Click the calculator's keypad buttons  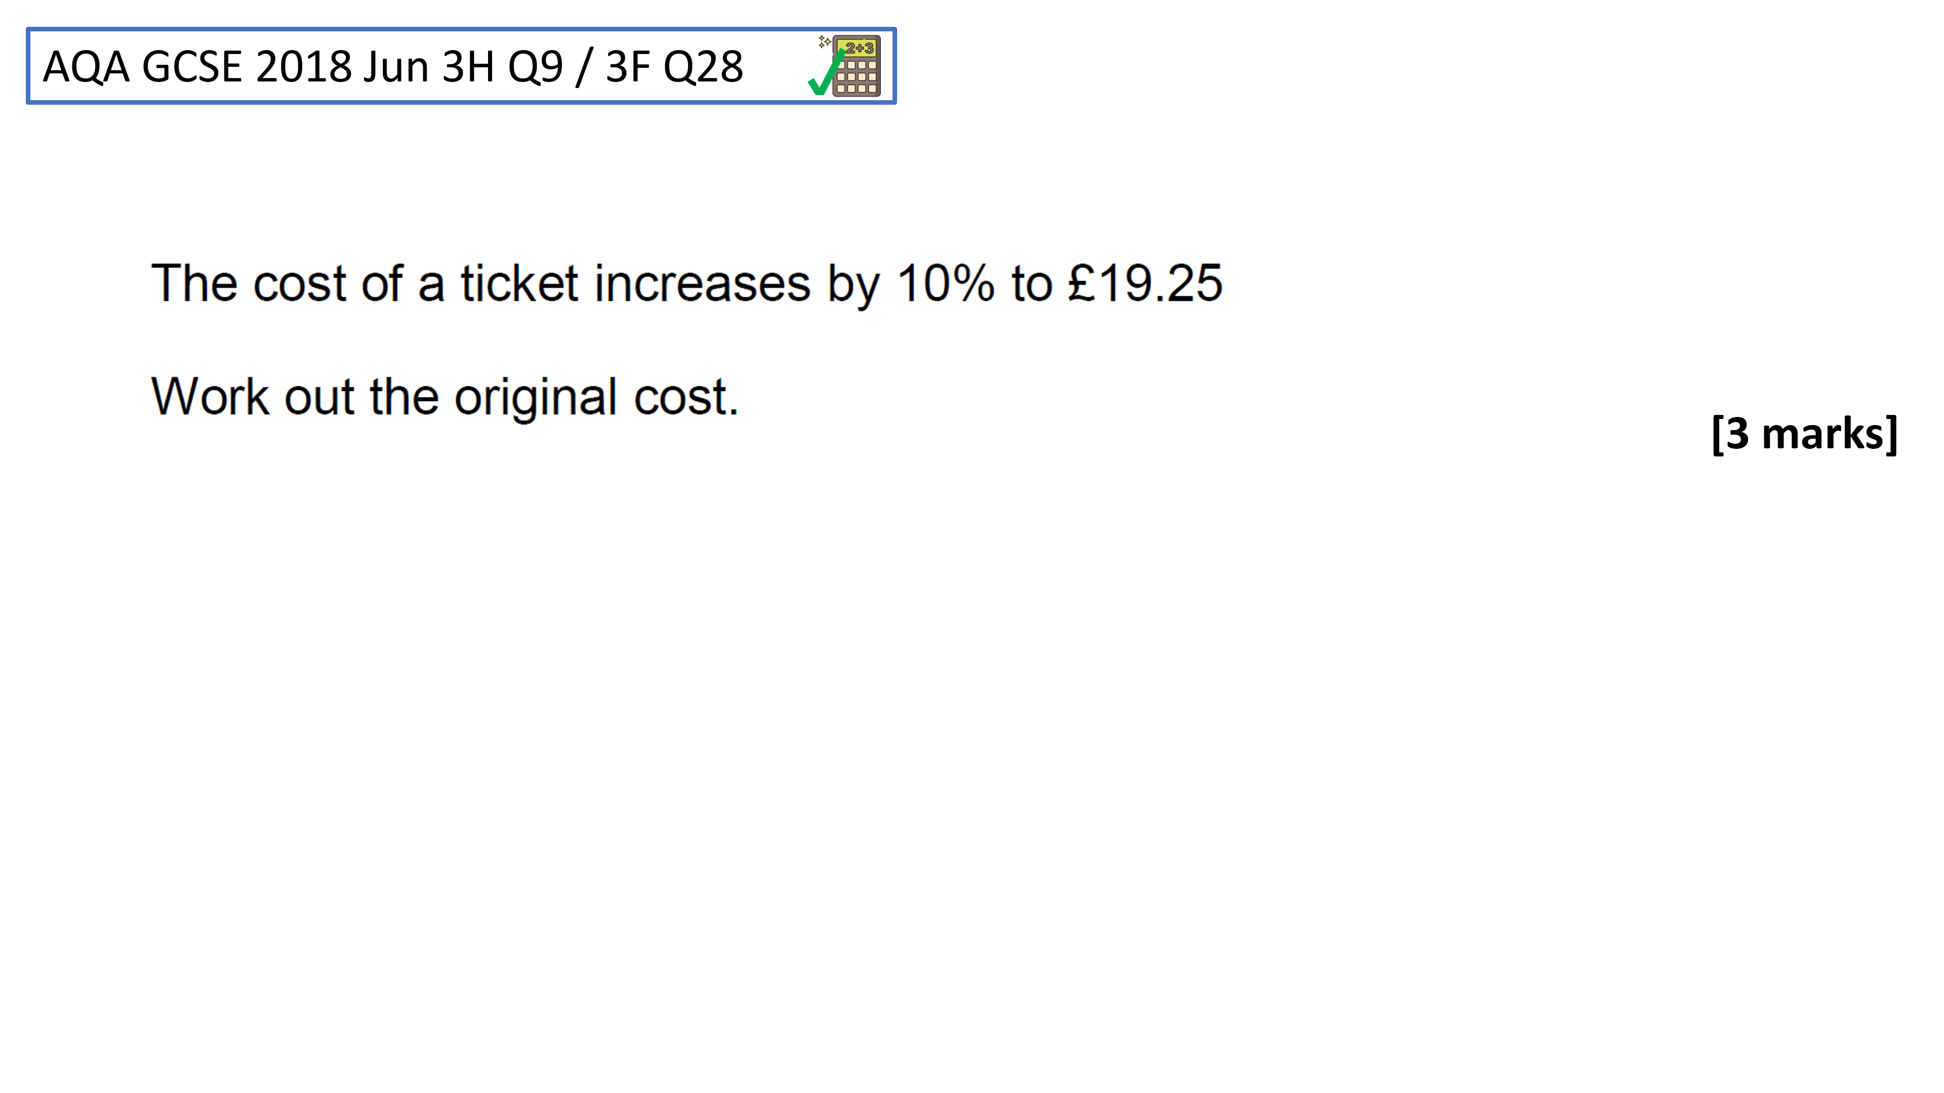[x=857, y=77]
